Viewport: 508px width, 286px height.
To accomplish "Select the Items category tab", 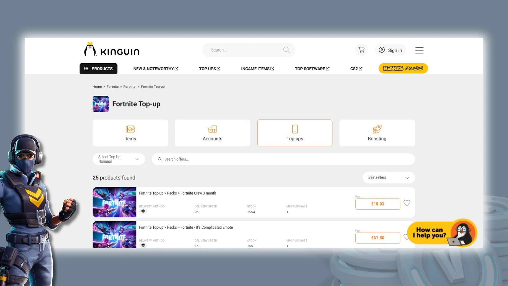I will 130,133.
